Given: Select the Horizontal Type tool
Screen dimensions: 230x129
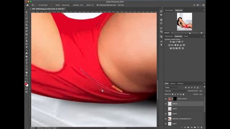Looking at the screenshot, I should coord(27,63).
